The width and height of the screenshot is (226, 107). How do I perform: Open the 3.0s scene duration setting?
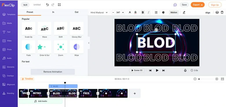coord(194,70)
